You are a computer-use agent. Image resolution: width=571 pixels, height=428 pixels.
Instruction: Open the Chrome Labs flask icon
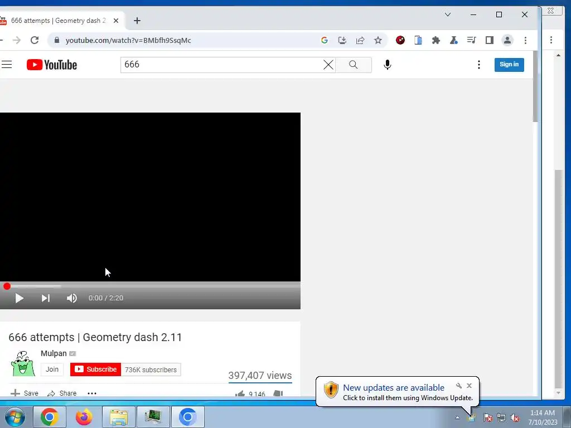click(x=454, y=40)
